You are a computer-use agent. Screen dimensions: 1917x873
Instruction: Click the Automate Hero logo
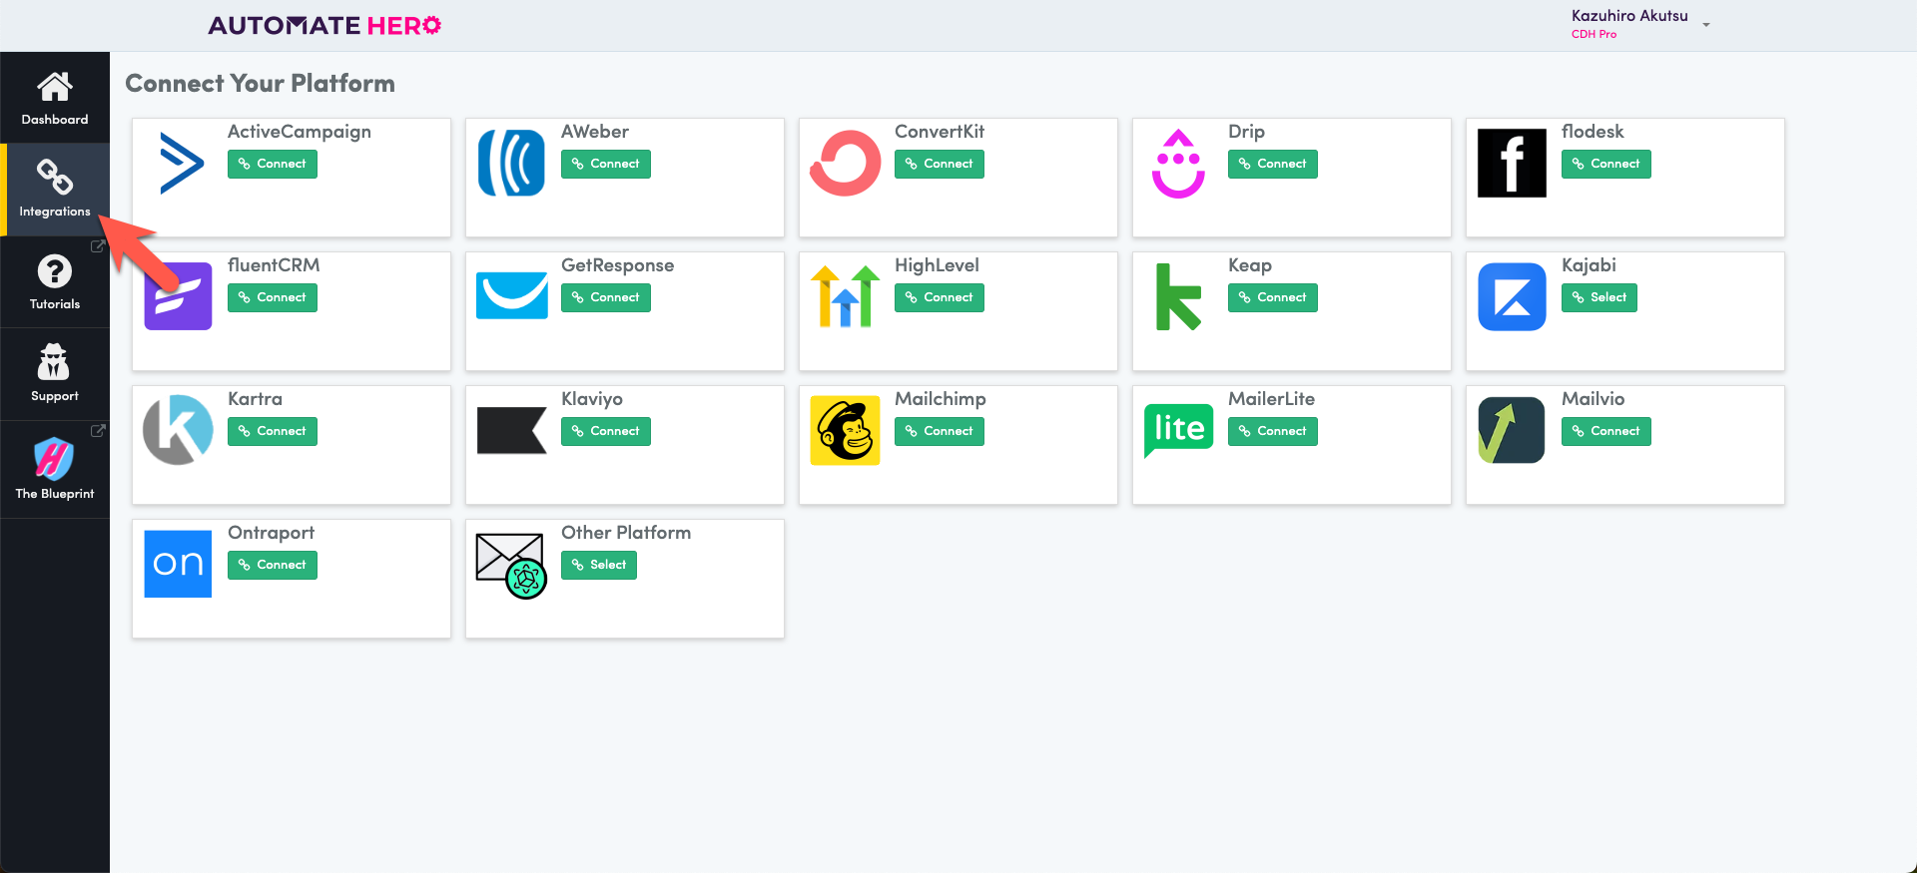(324, 26)
